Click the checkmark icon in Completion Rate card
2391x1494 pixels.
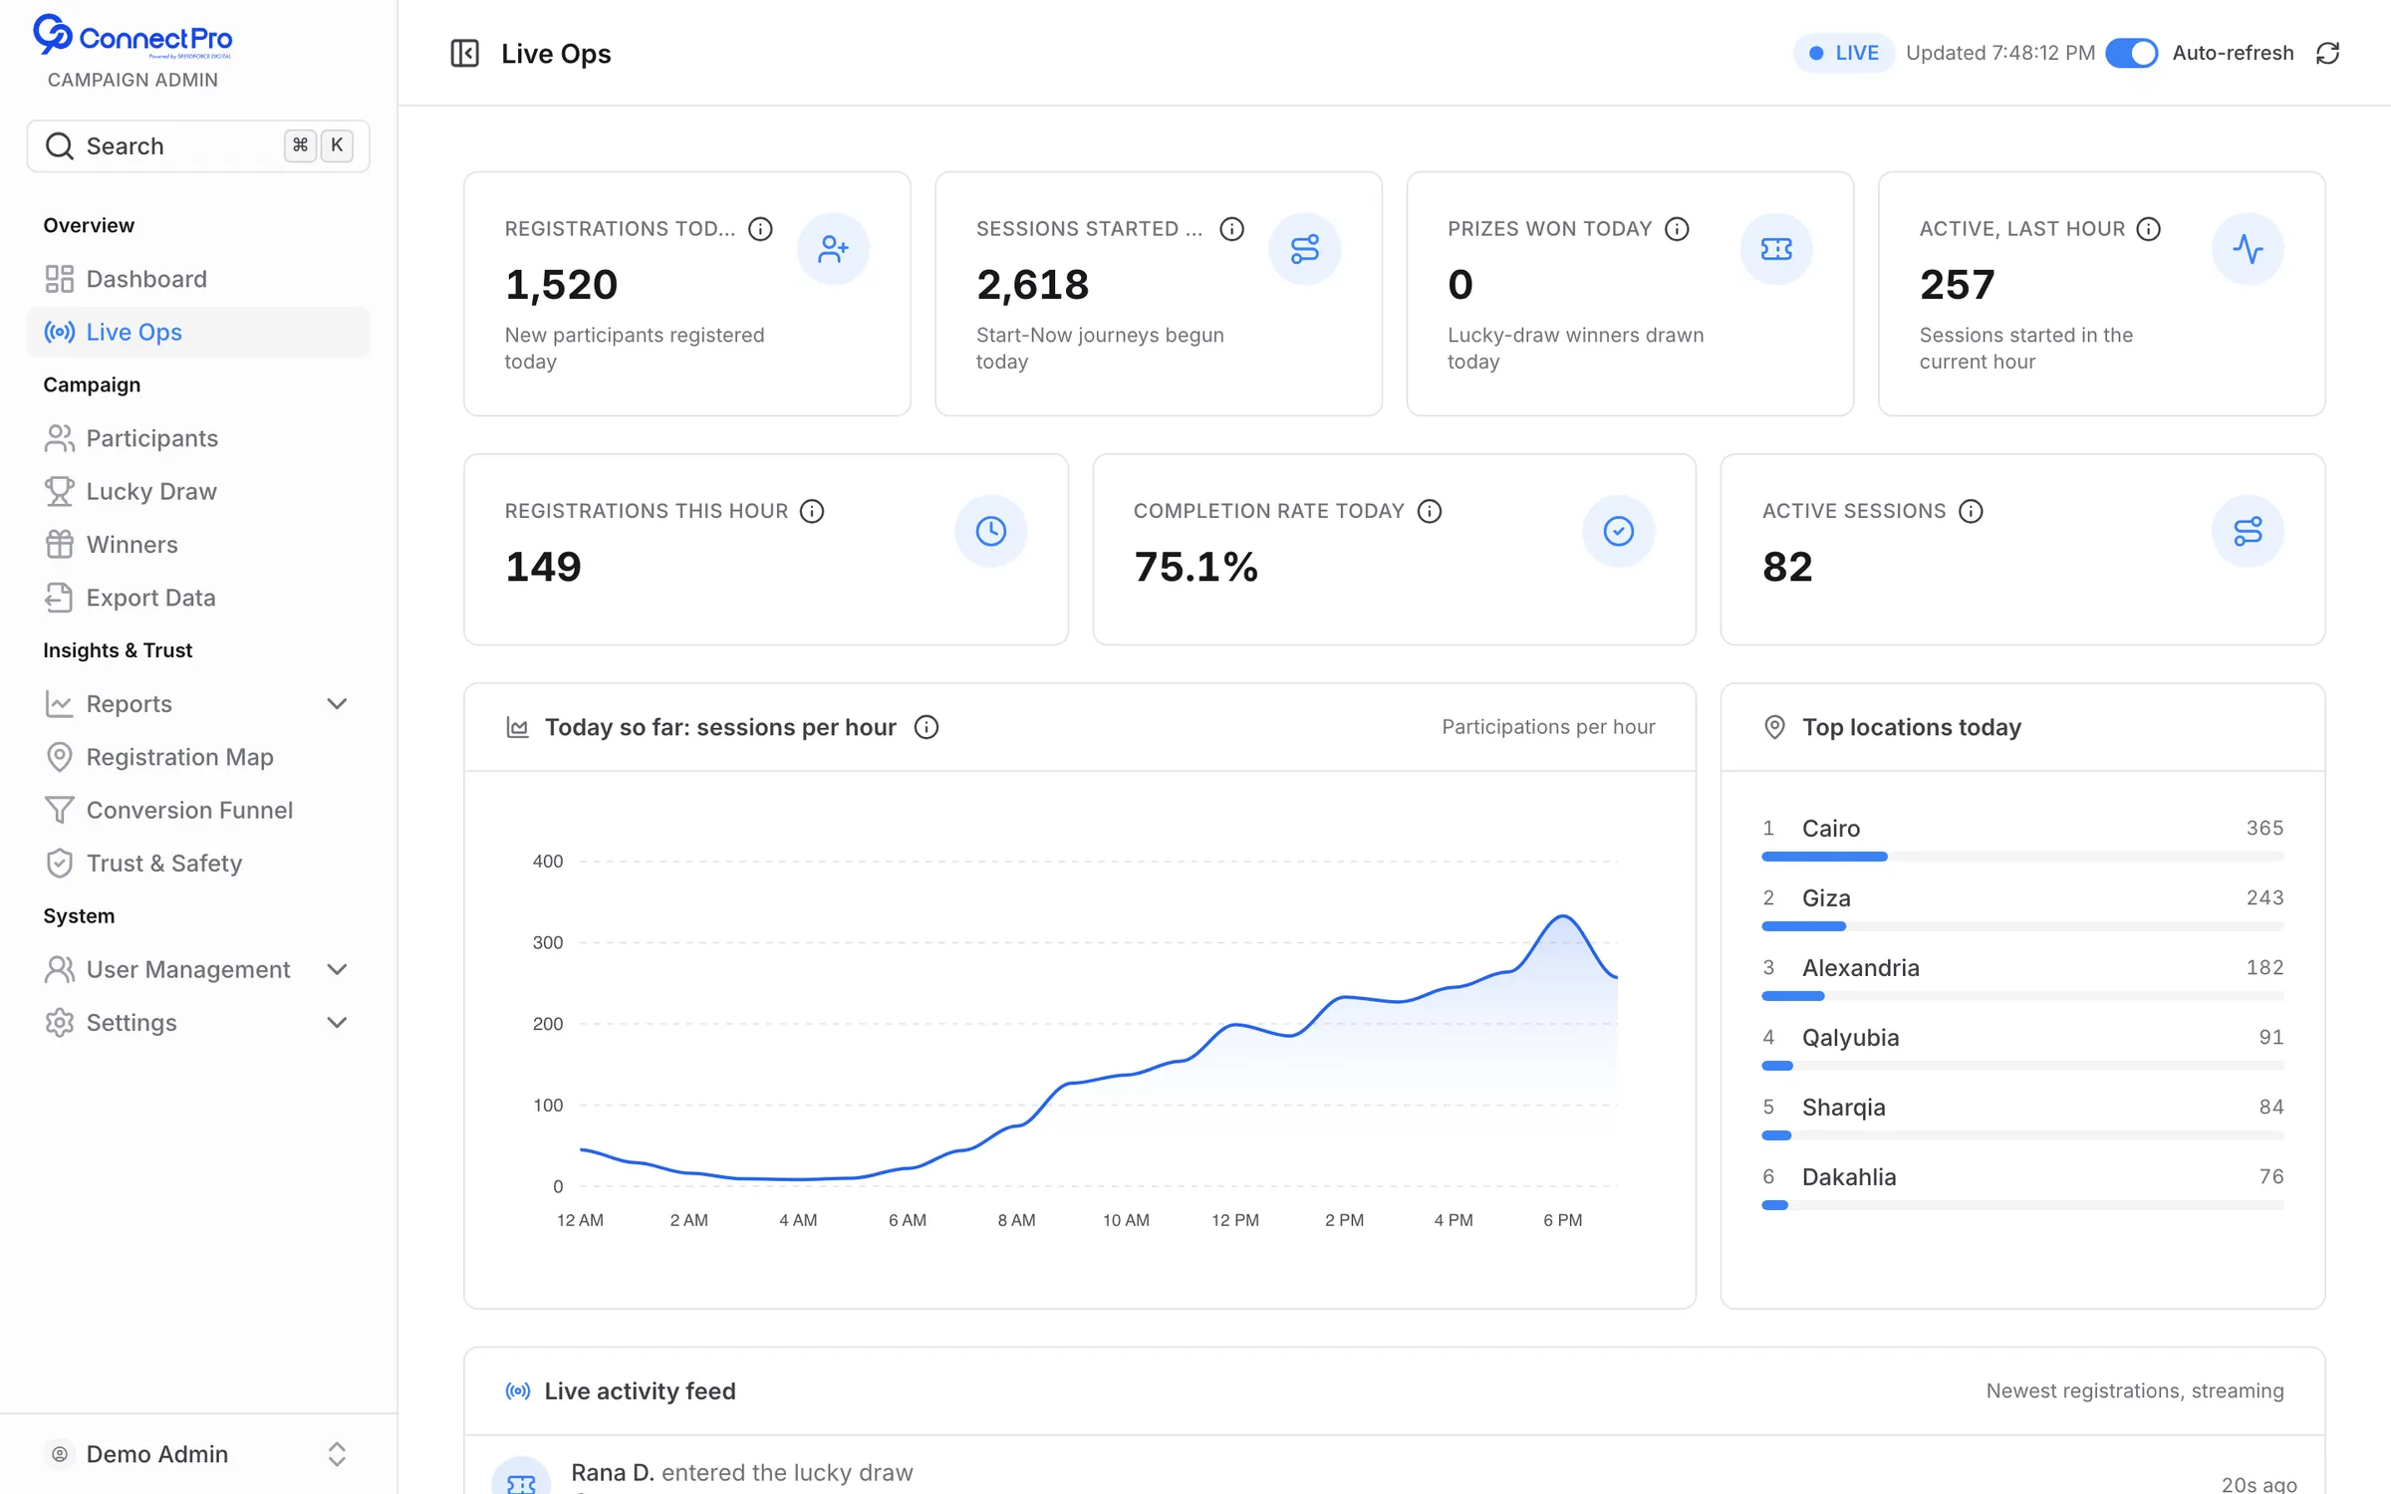(1619, 531)
